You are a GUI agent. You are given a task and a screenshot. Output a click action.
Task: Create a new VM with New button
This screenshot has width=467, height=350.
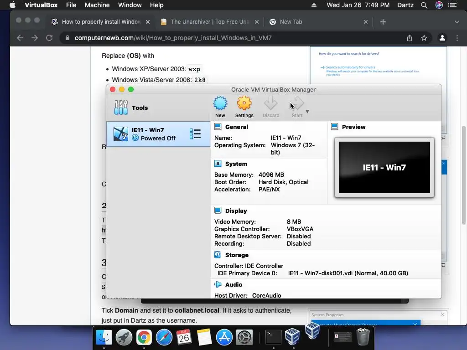pyautogui.click(x=220, y=107)
